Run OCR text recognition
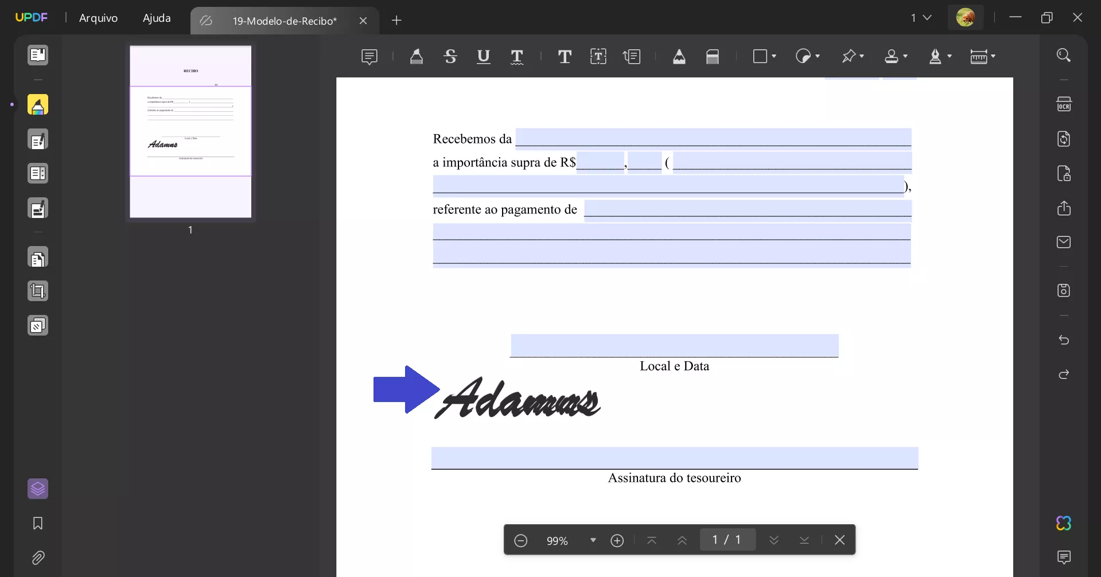The image size is (1101, 577). click(x=1064, y=104)
